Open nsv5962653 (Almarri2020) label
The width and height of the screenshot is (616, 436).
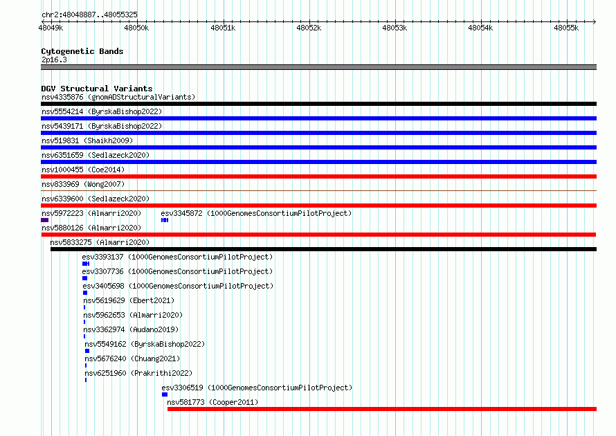pos(133,315)
